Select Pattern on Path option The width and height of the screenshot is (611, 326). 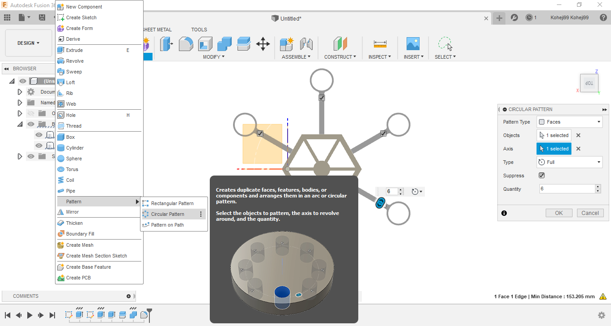[x=174, y=225]
